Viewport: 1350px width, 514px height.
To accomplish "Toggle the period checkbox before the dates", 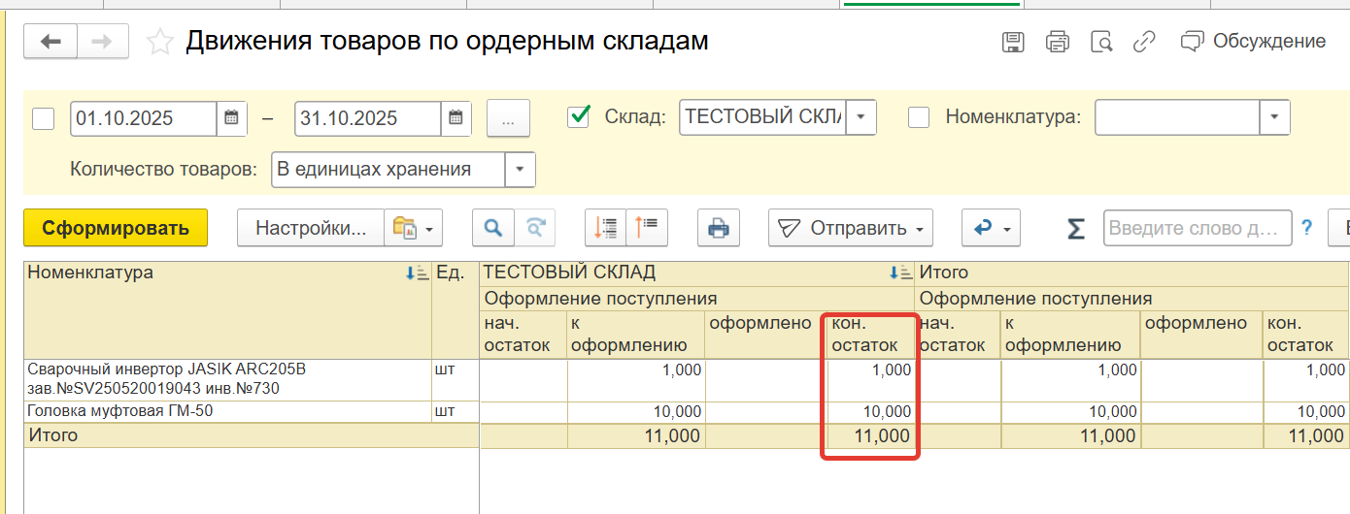I will point(44,118).
